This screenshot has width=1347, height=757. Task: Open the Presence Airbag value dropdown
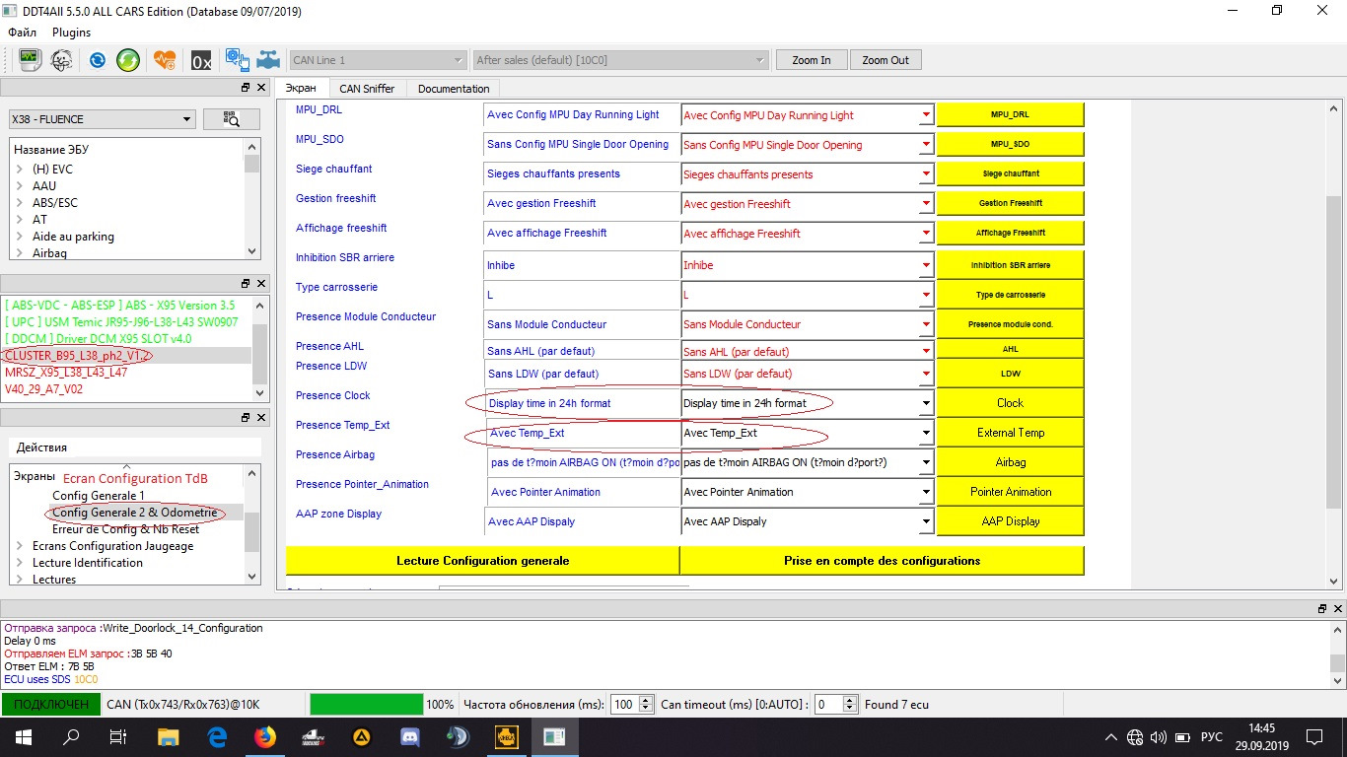coord(926,462)
